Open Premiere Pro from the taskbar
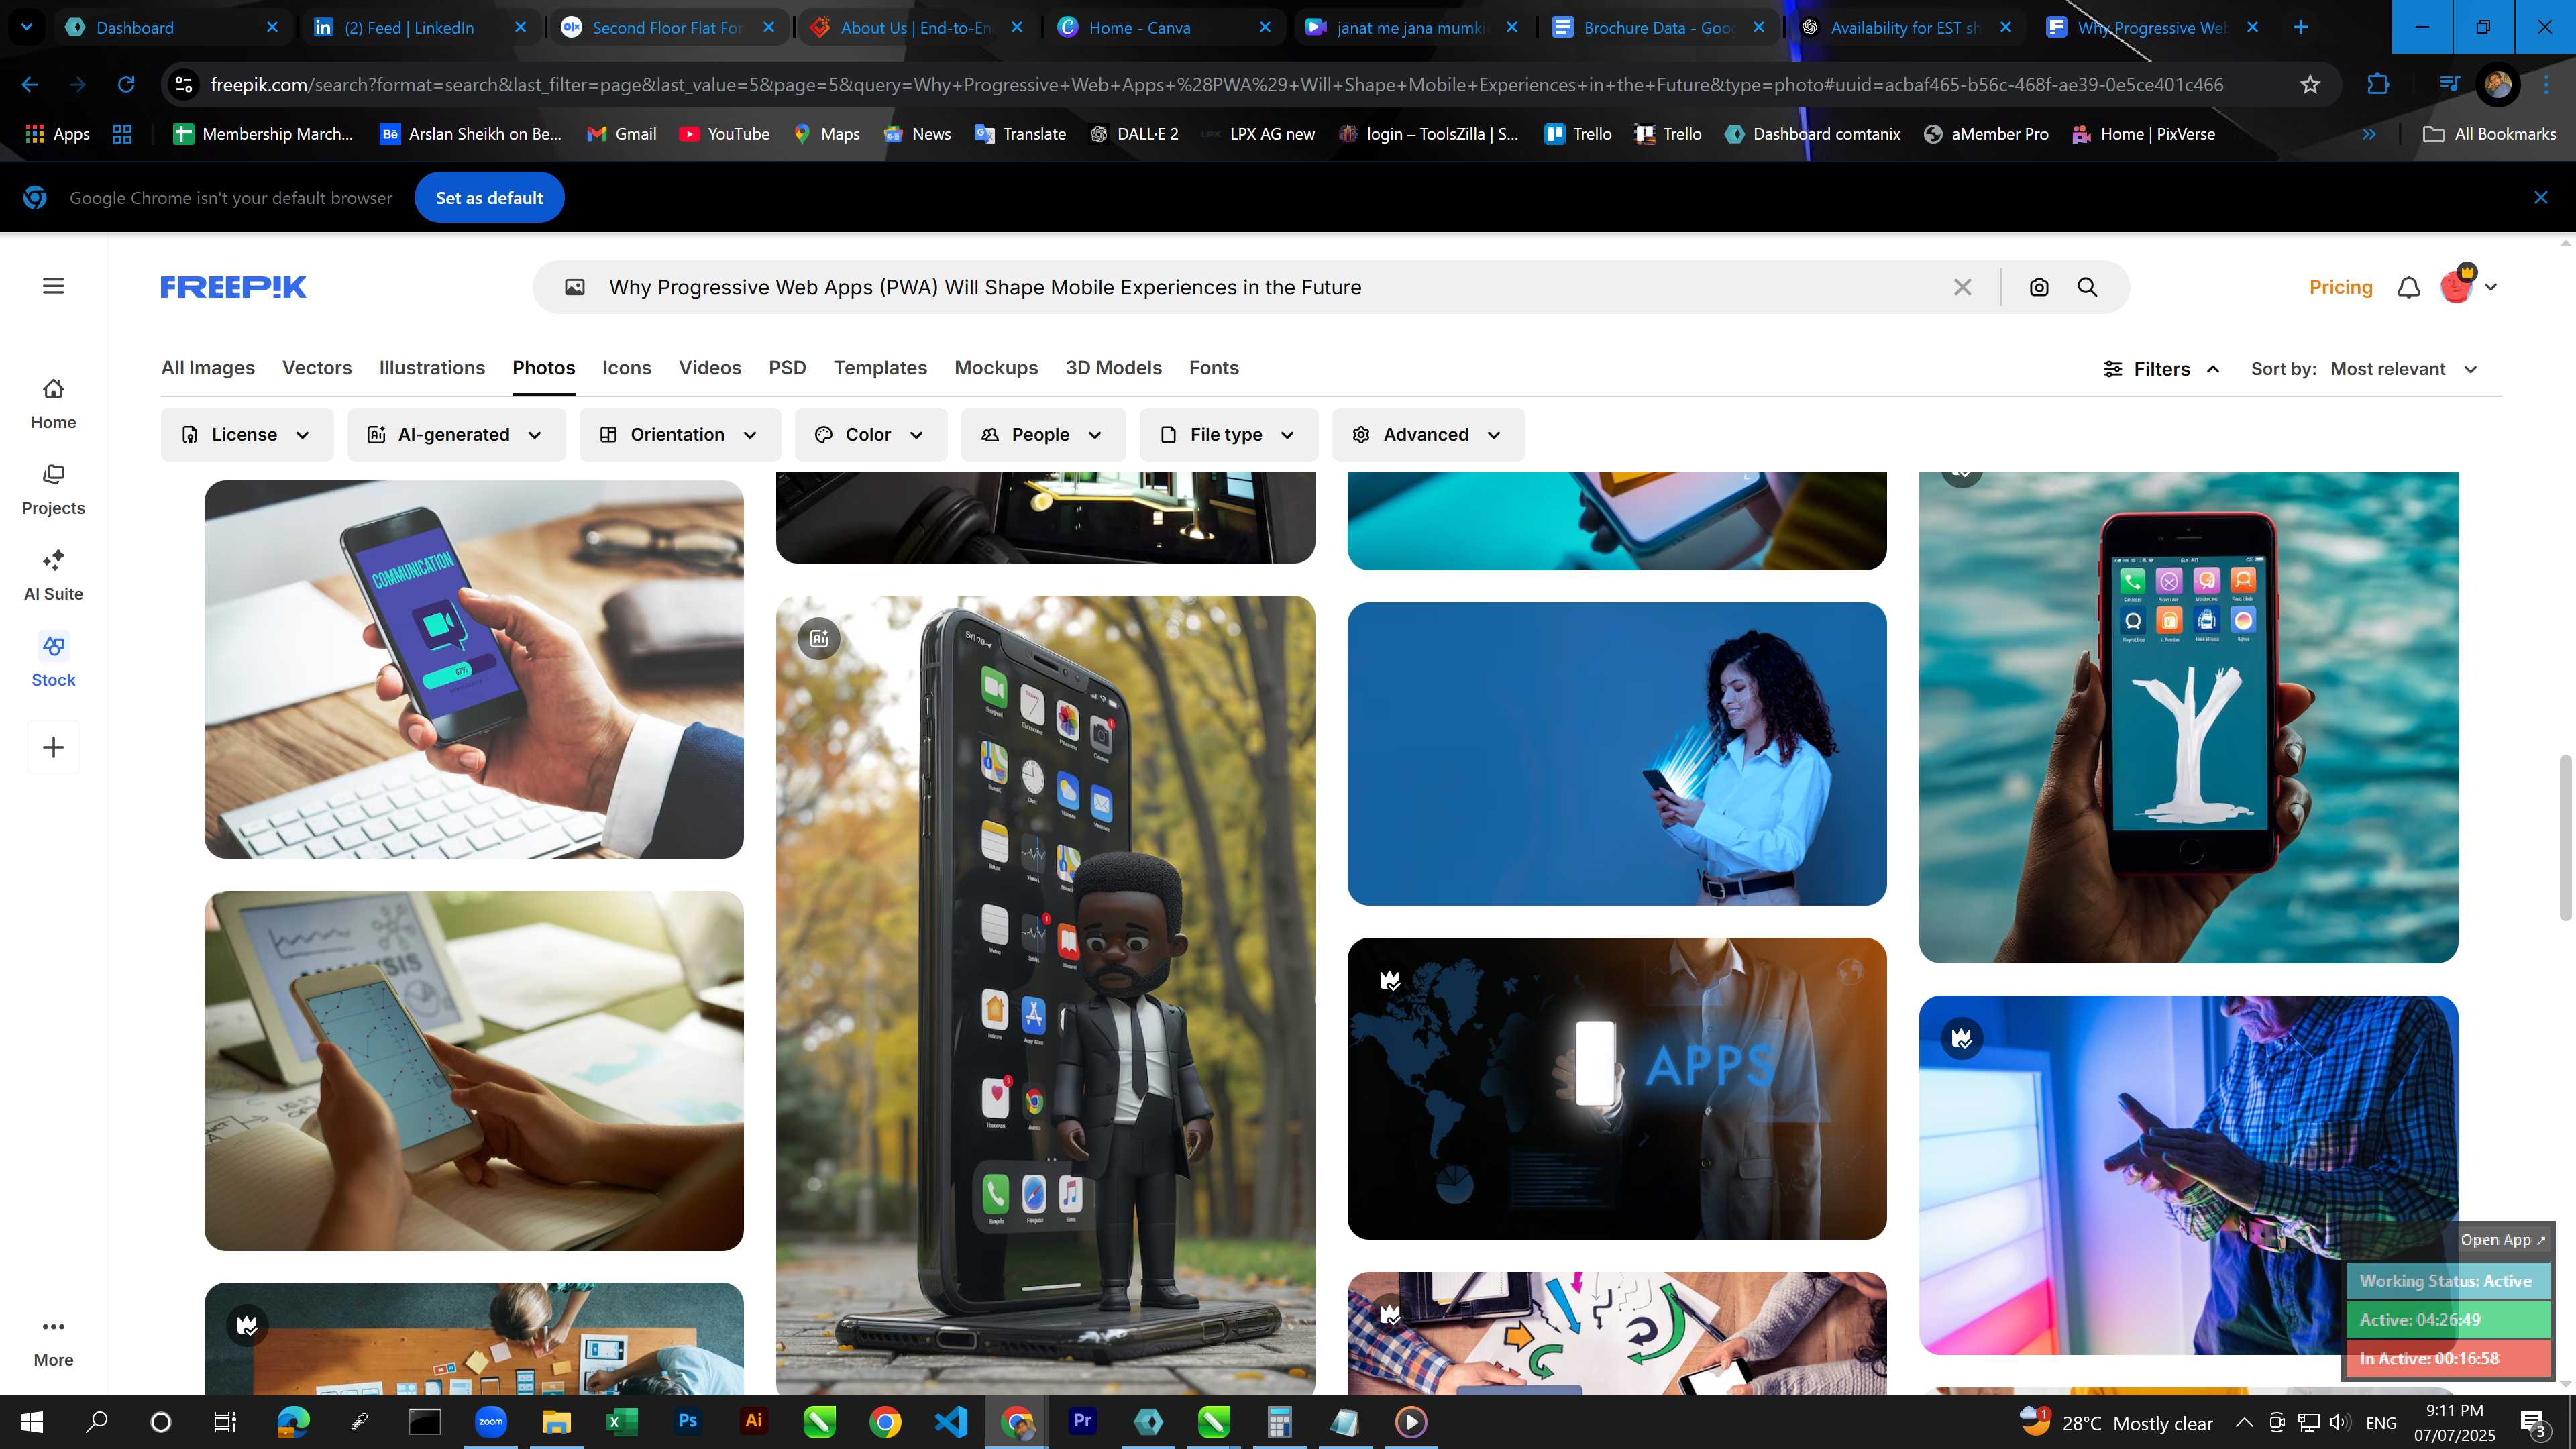The width and height of the screenshot is (2576, 1449). (1082, 1421)
